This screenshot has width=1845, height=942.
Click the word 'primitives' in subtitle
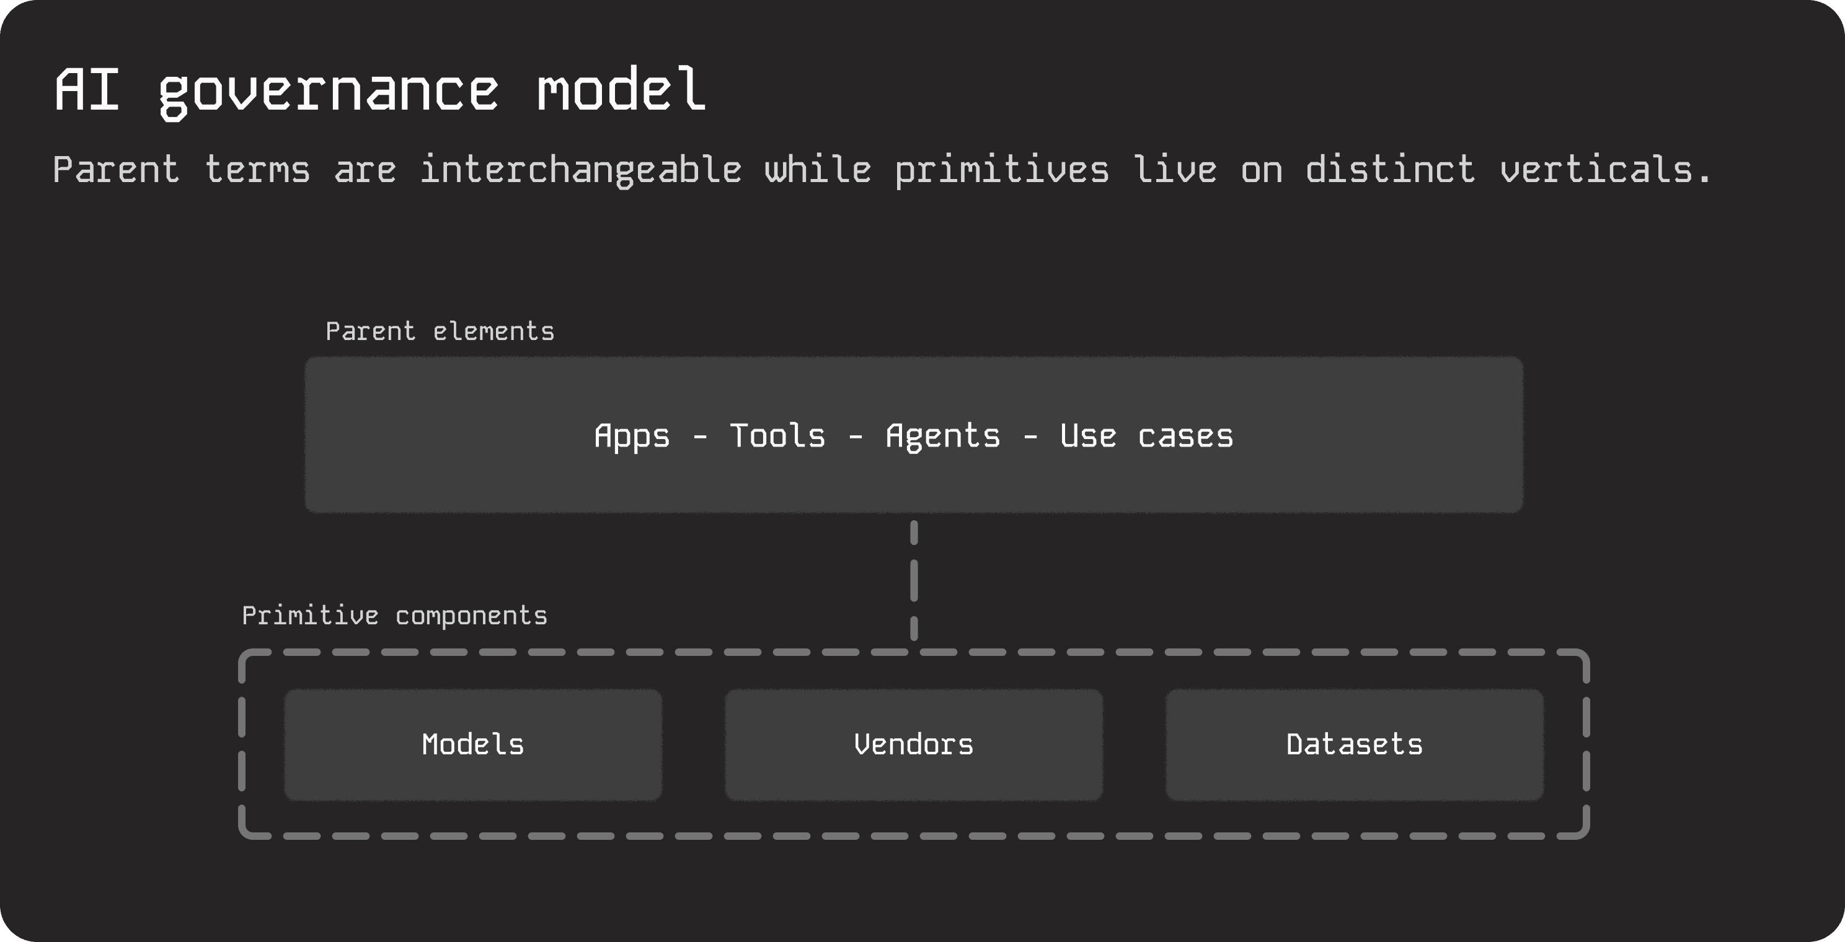click(1001, 170)
